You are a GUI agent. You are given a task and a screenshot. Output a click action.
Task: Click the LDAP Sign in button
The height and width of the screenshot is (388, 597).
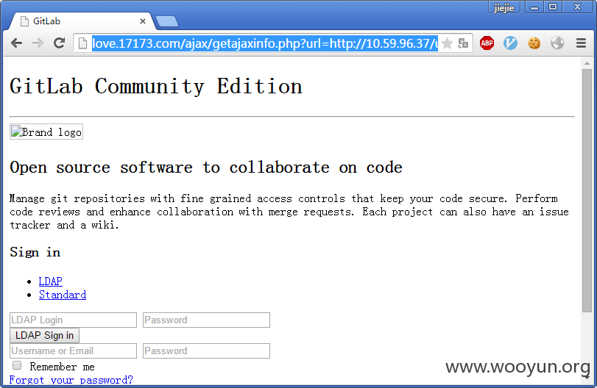45,336
